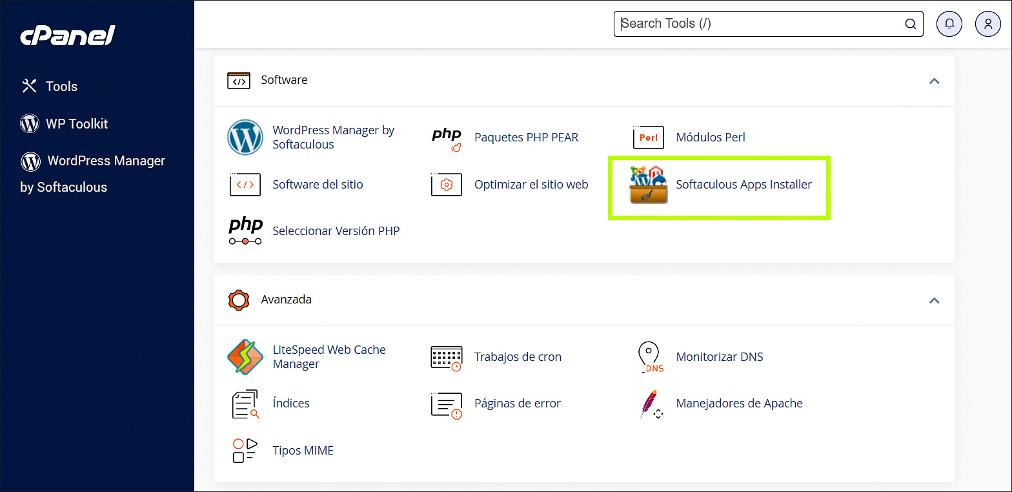
Task: Click the cron jobs calendar icon
Action: point(447,358)
